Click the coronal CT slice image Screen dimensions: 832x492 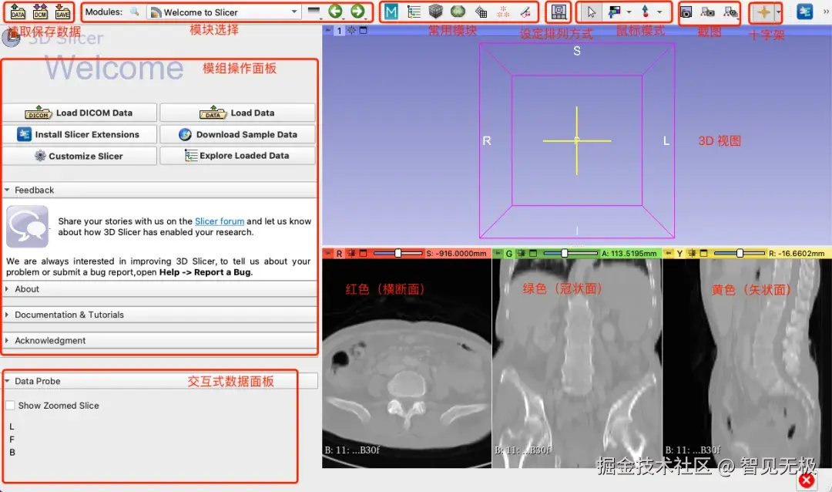pyautogui.click(x=577, y=363)
